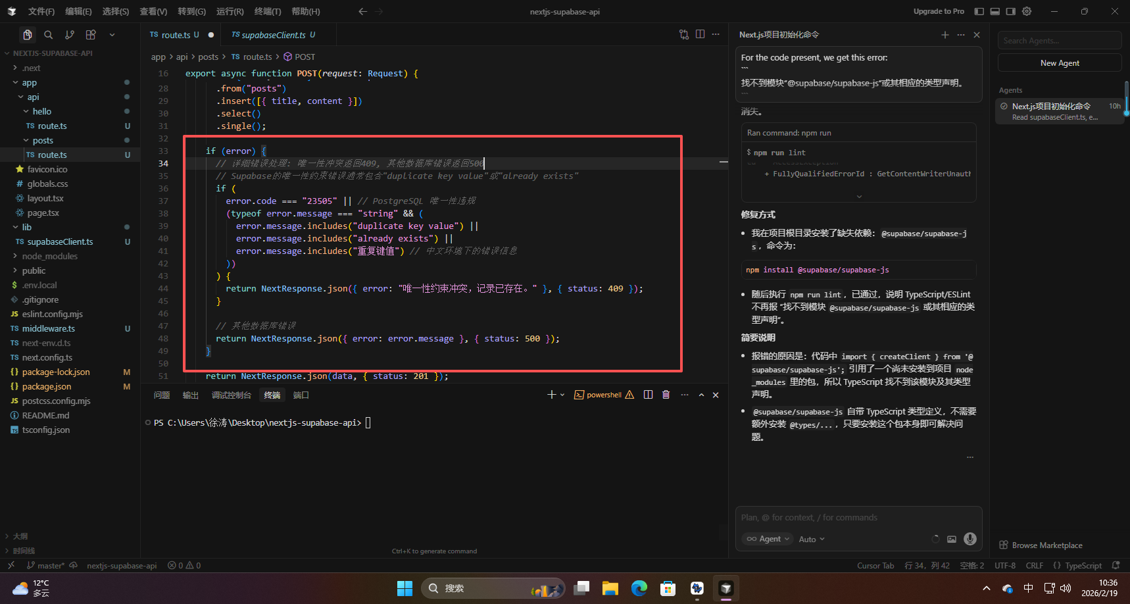Split the editor to the right
This screenshot has height=604, width=1130.
point(700,34)
